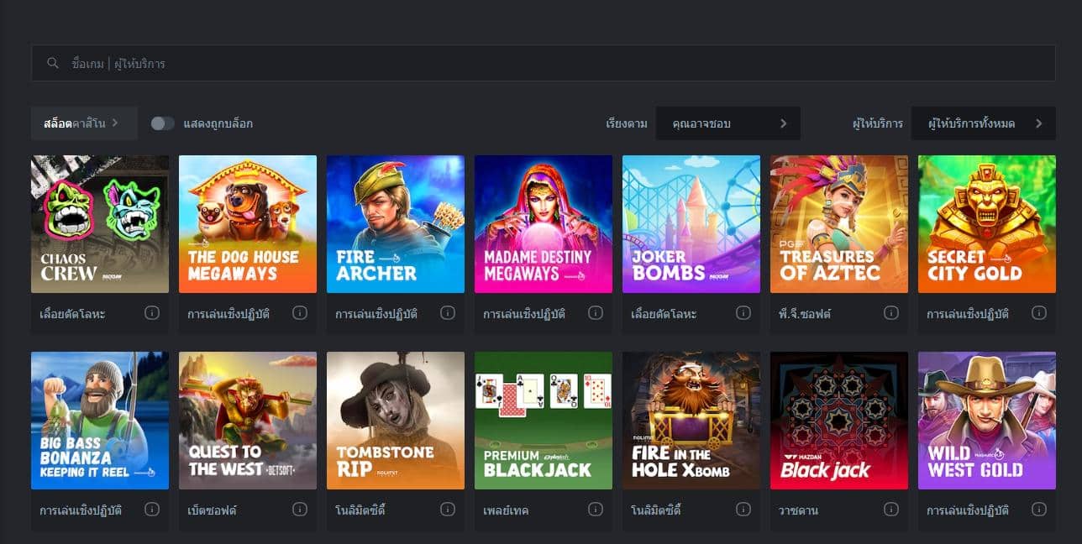Launch Treasures of Aztec thumbnail
This screenshot has width=1082, height=544.
pos(839,224)
